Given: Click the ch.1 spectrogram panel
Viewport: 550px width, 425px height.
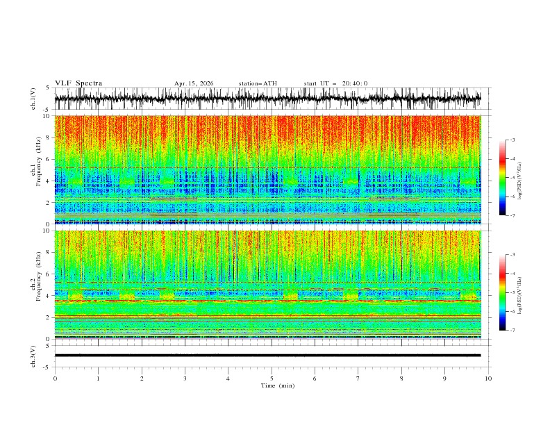Looking at the screenshot, I should coord(267,169).
